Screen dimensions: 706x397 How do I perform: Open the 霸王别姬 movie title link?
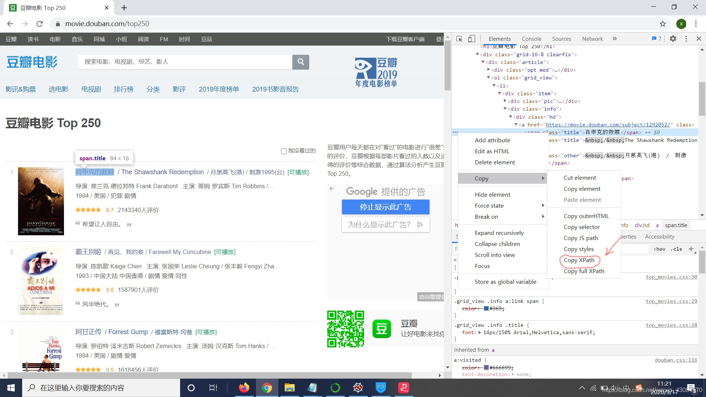point(88,252)
